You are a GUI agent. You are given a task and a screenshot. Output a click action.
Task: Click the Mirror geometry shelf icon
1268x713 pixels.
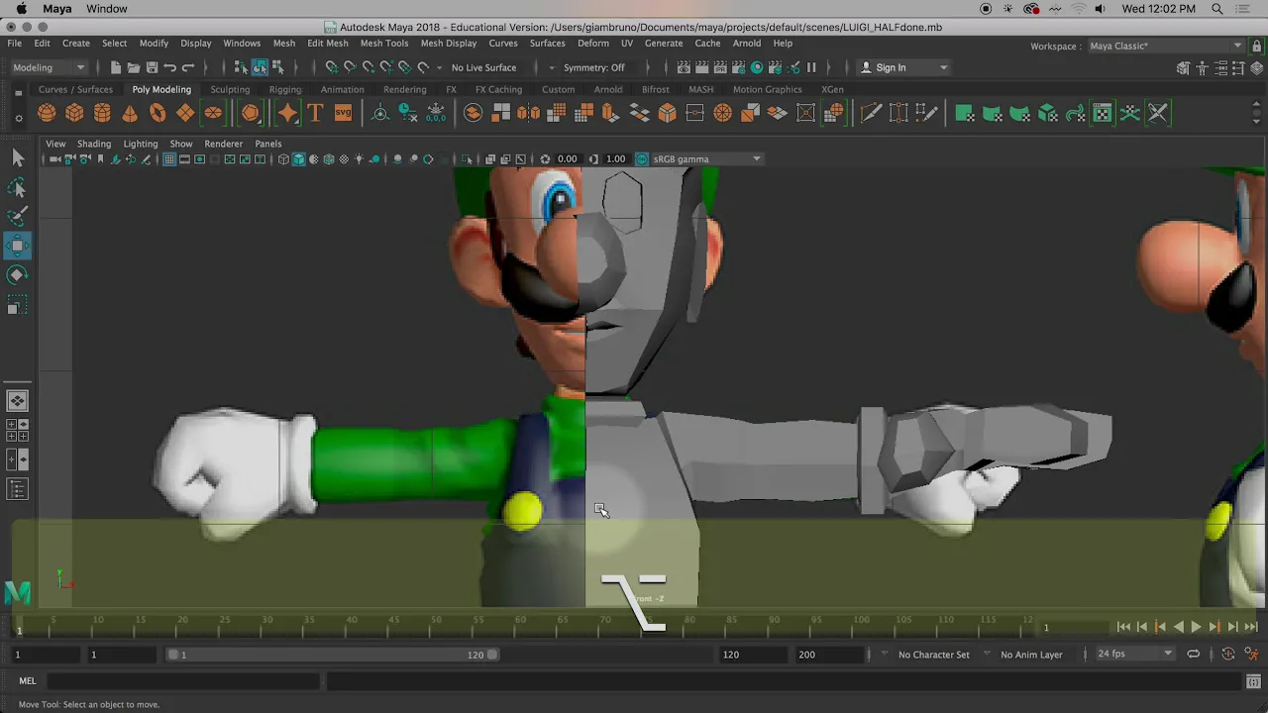529,113
